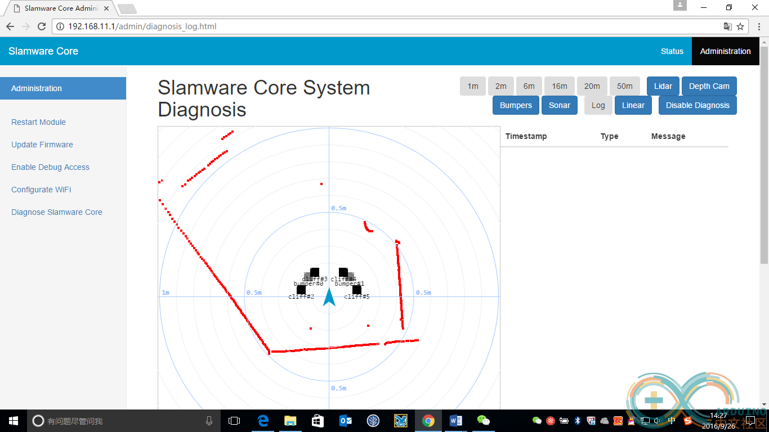
Task: Click the cliff#5 sensor marker
Action: [357, 290]
